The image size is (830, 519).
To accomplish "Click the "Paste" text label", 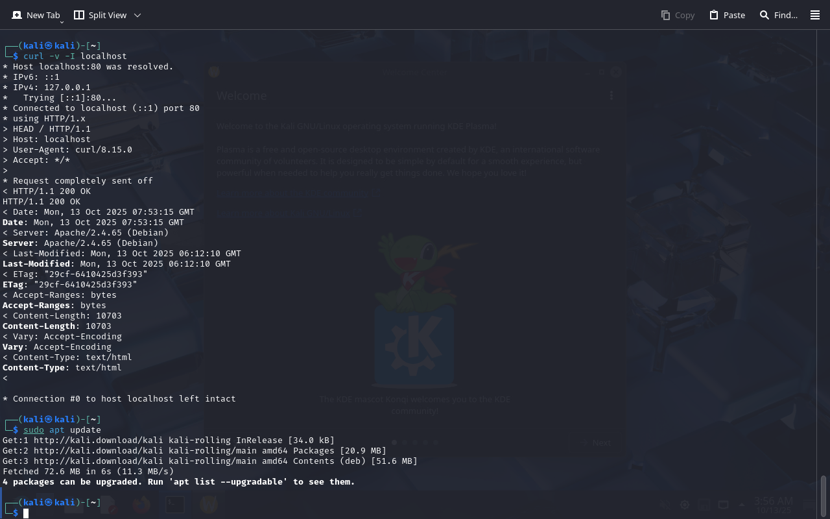I will click(x=734, y=15).
